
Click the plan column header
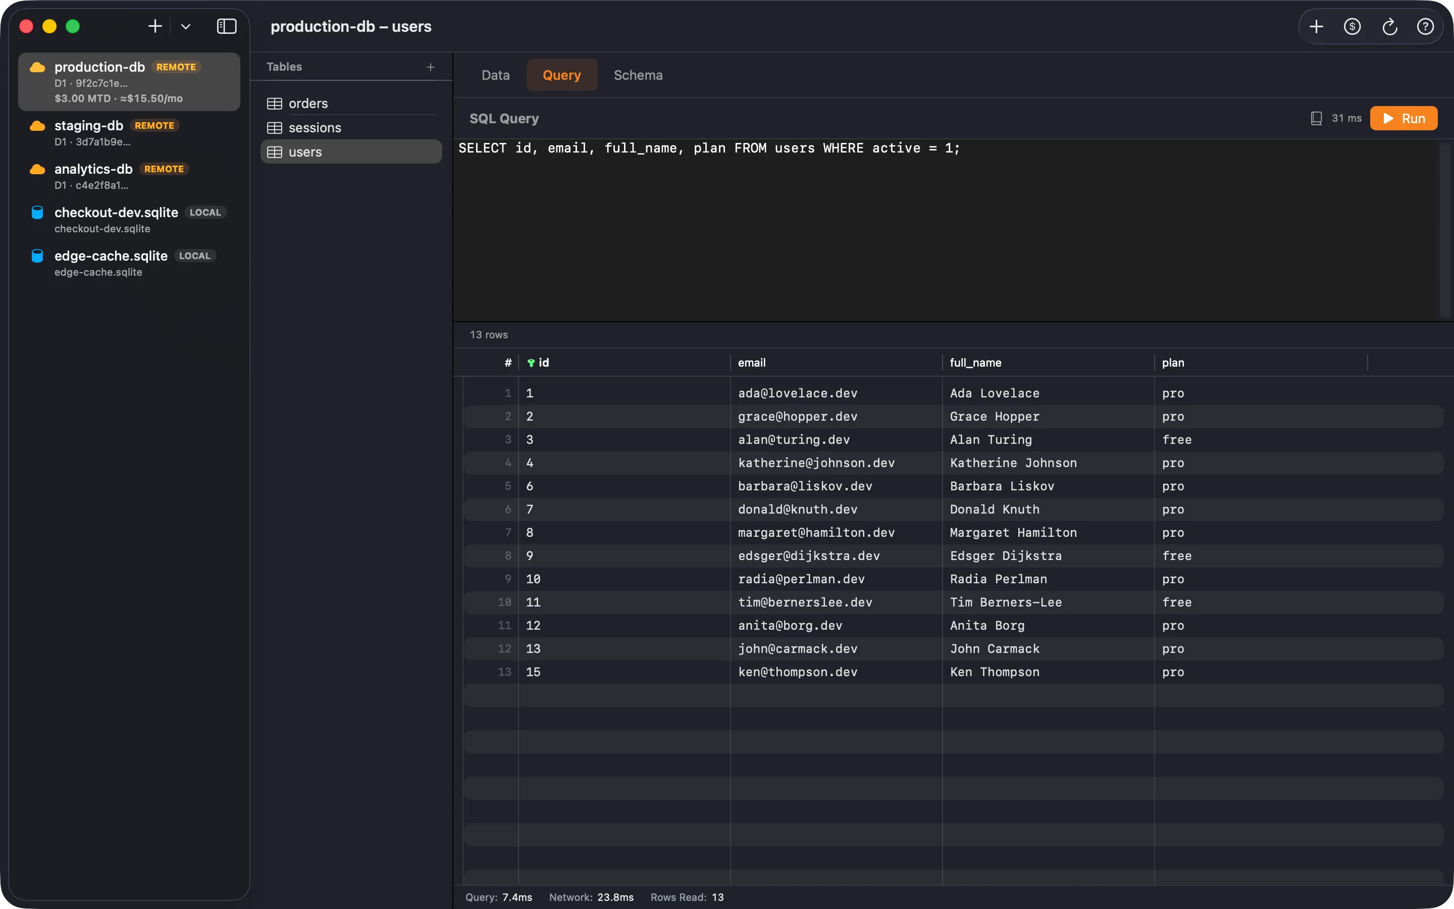1261,363
